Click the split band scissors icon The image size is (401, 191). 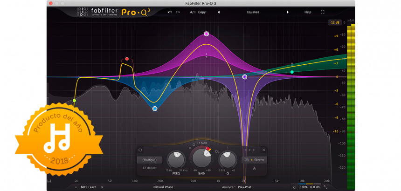(254, 168)
